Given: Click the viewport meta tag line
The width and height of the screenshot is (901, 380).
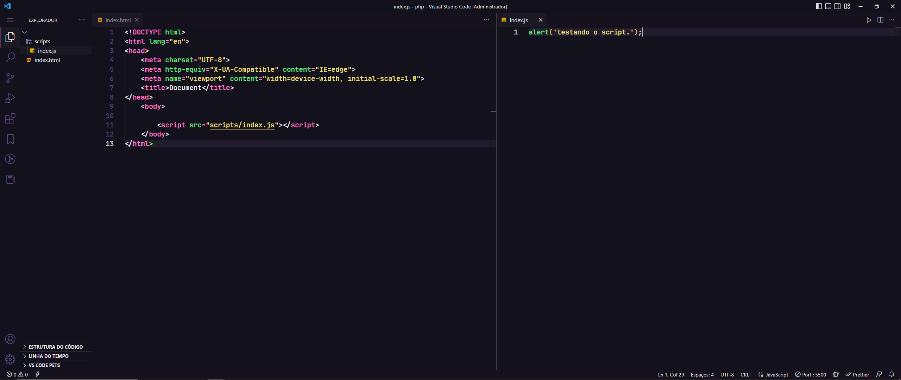Looking at the screenshot, I should pos(283,79).
